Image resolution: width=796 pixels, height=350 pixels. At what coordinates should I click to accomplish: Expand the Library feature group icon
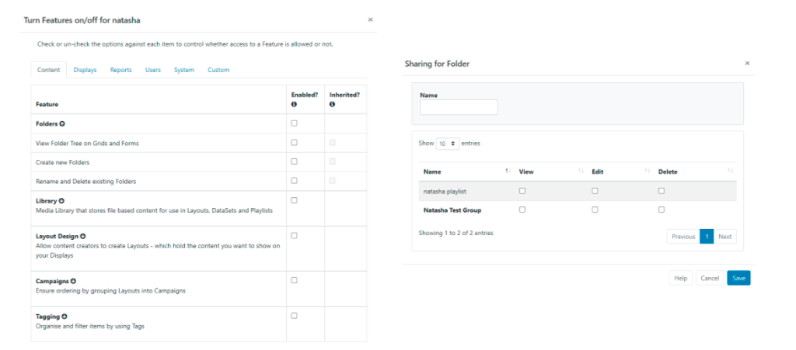coord(61,201)
